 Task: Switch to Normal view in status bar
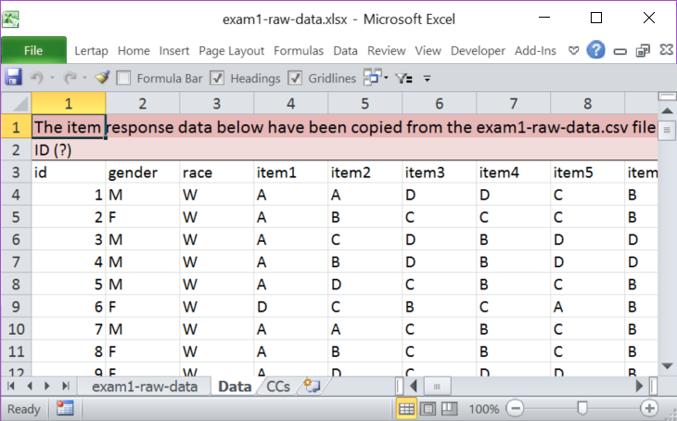coord(406,408)
